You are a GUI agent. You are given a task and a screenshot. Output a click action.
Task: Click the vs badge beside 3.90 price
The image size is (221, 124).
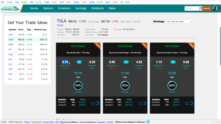click(126, 62)
